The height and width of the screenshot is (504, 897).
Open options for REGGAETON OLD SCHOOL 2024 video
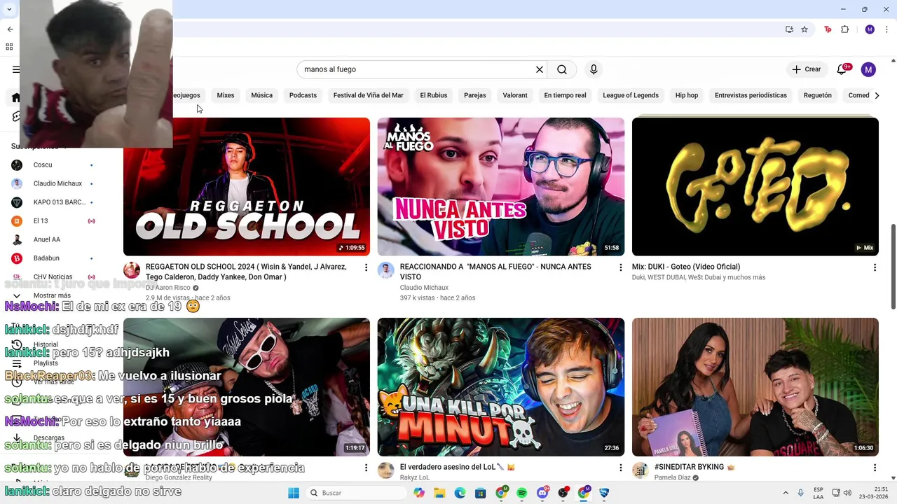[x=366, y=267]
